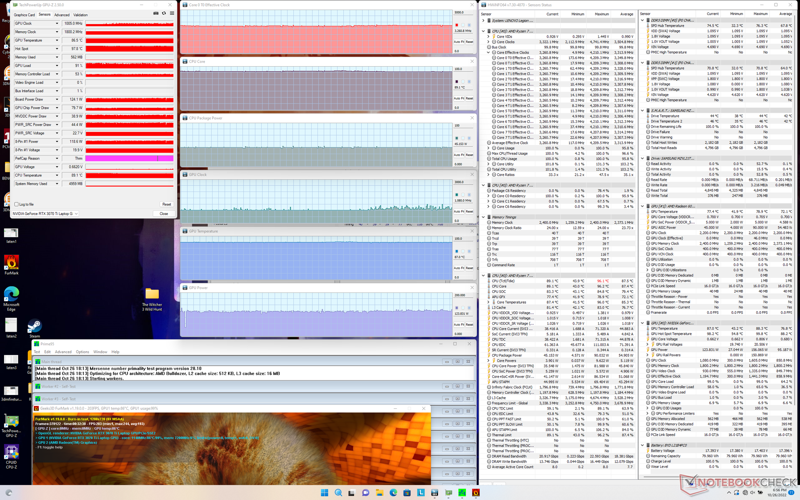The width and height of the screenshot is (800, 500).
Task: Open the Test menu in Prime95
Action: [37, 352]
